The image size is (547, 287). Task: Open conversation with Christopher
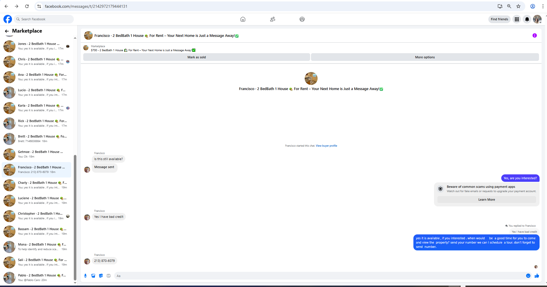tap(37, 216)
